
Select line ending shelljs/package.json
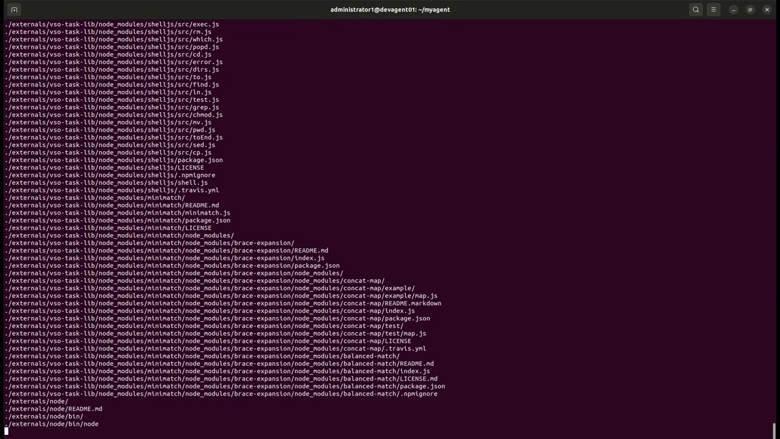pyautogui.click(x=114, y=160)
